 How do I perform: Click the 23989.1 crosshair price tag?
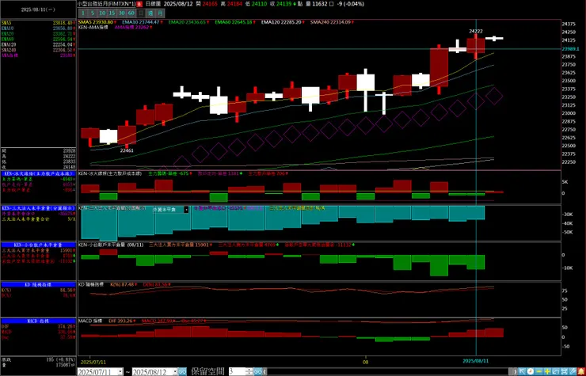pos(570,49)
